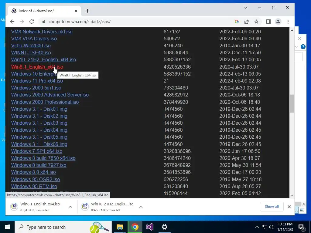
Task: Open the Chrome three-dot menu
Action: pos(288,22)
